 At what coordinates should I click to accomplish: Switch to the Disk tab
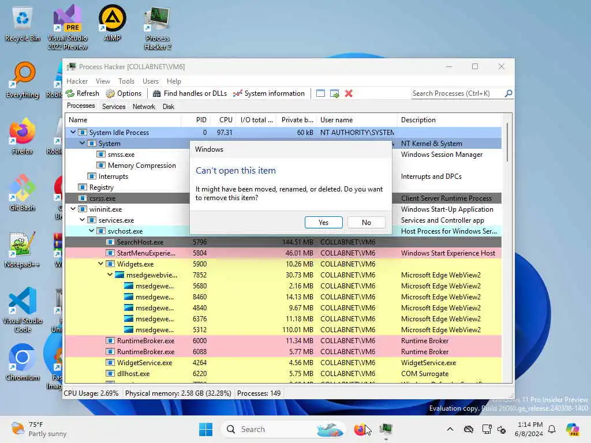[168, 107]
